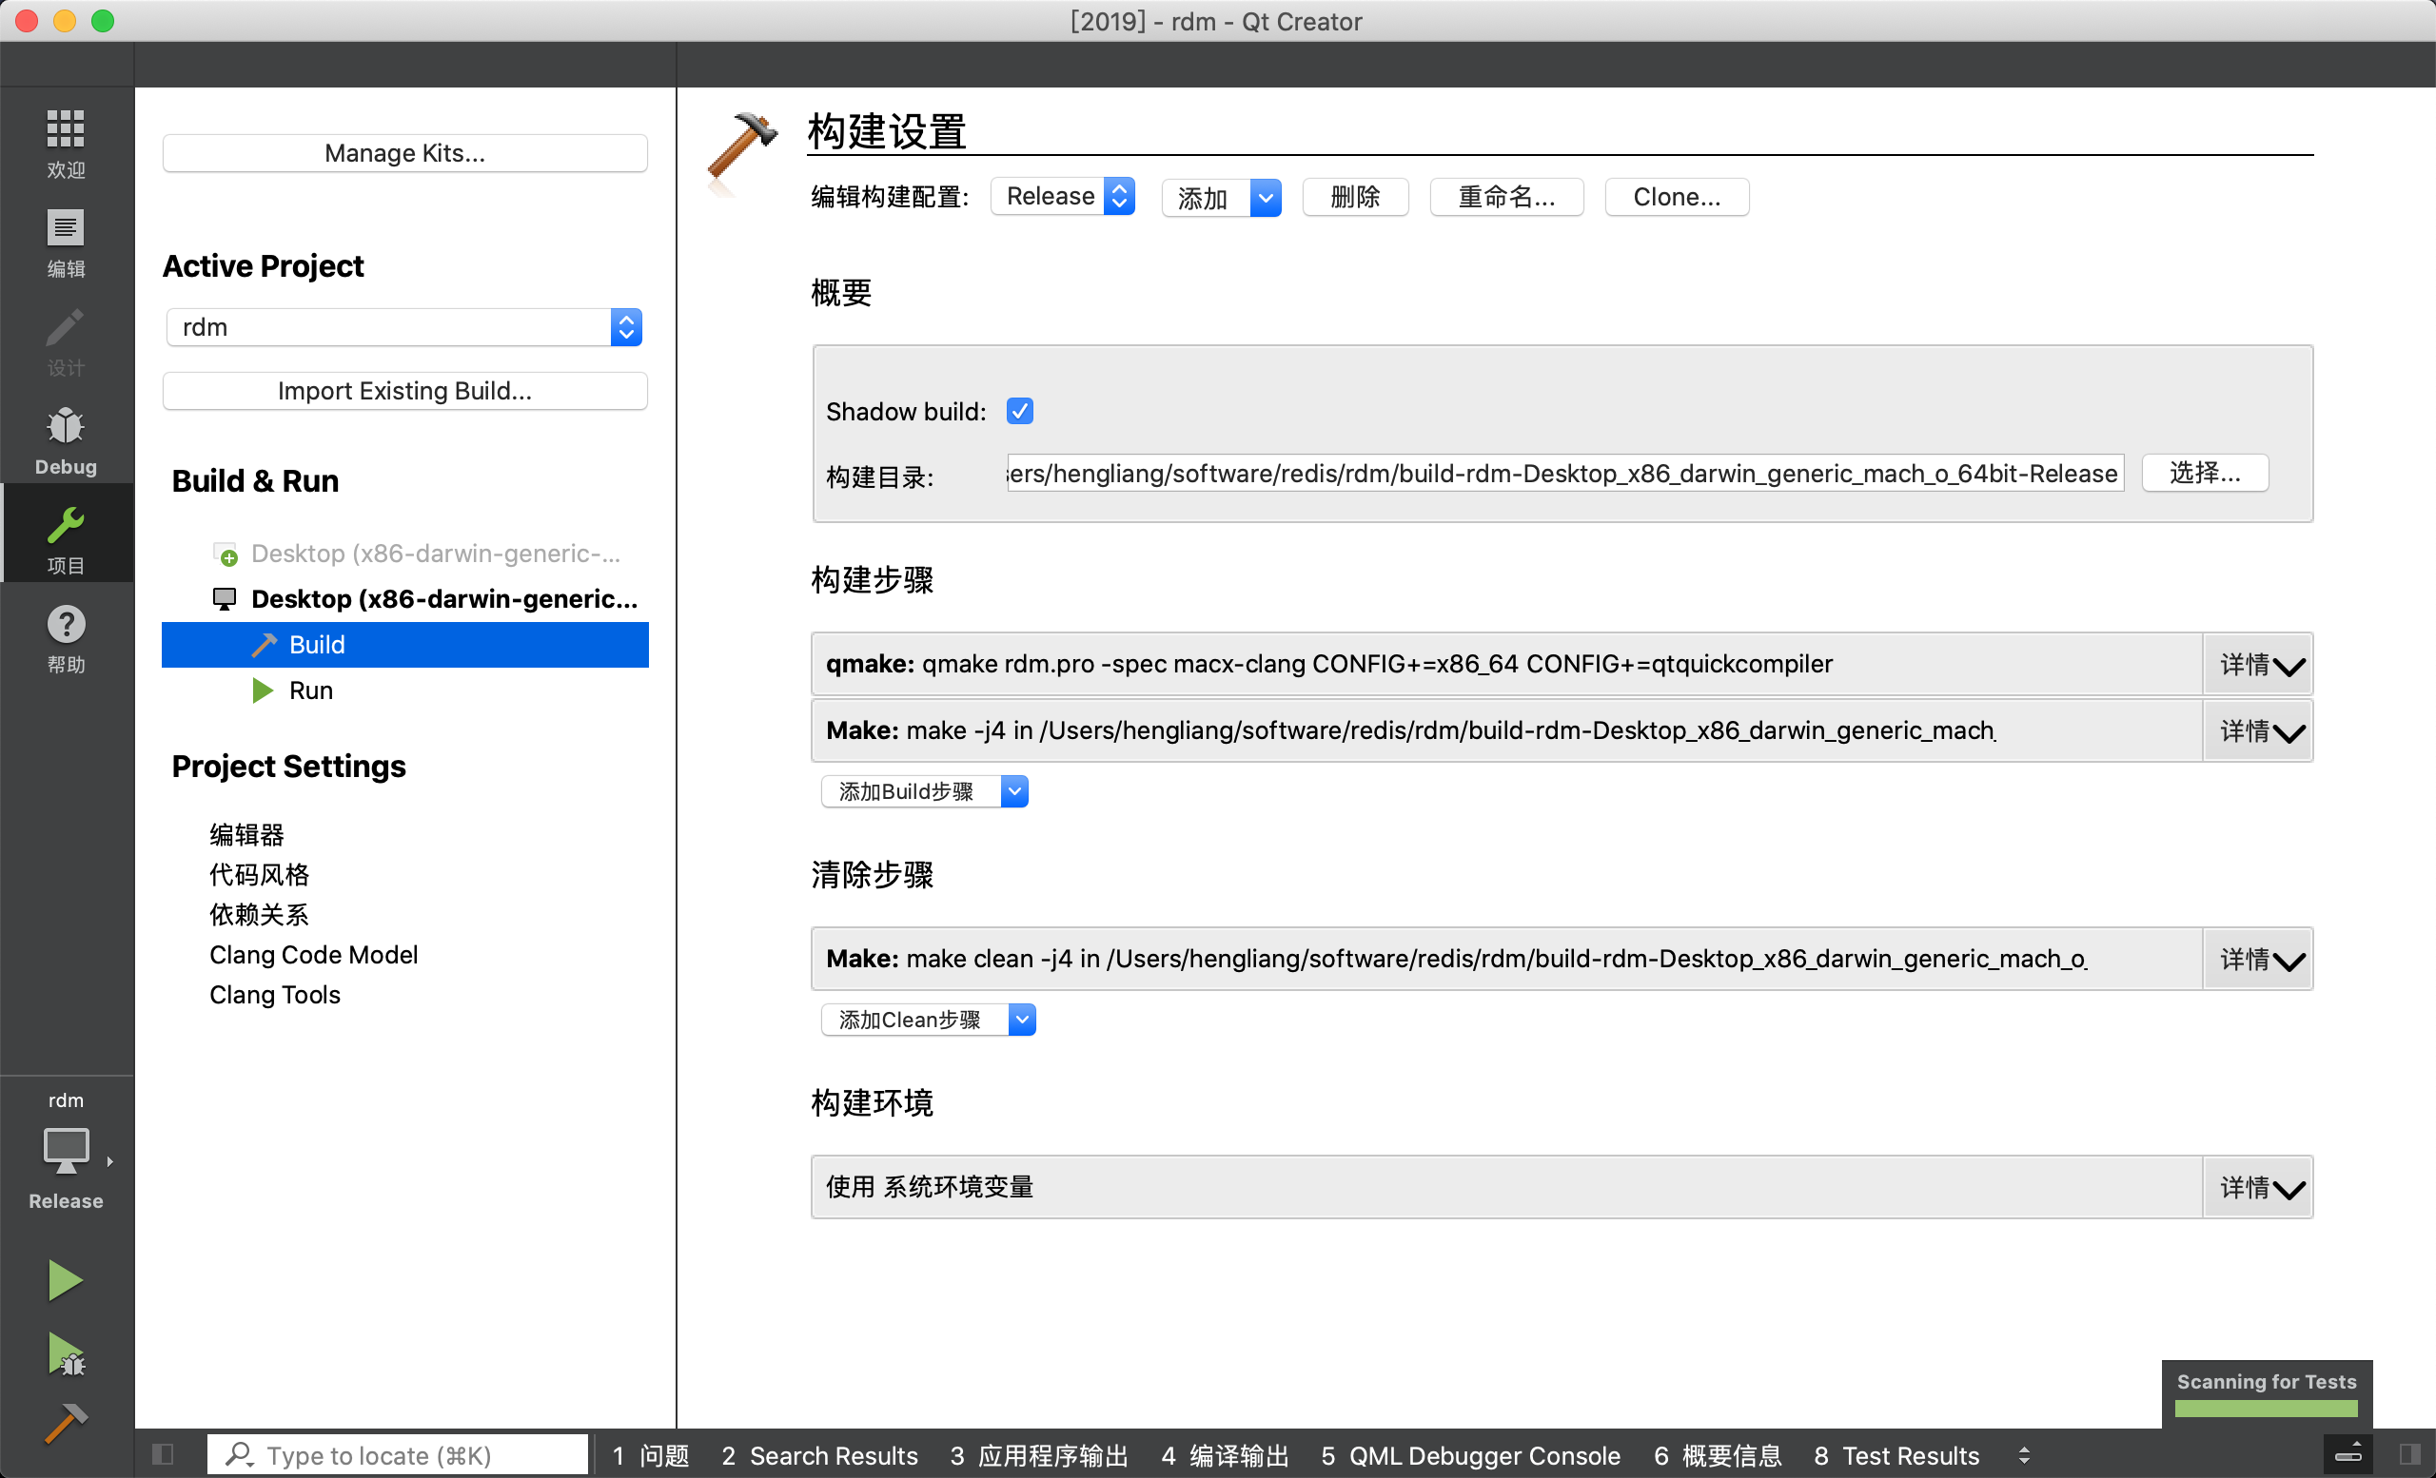Image resolution: width=2436 pixels, height=1478 pixels.
Task: Open the 3 应用程序输出 pane
Action: point(1039,1455)
